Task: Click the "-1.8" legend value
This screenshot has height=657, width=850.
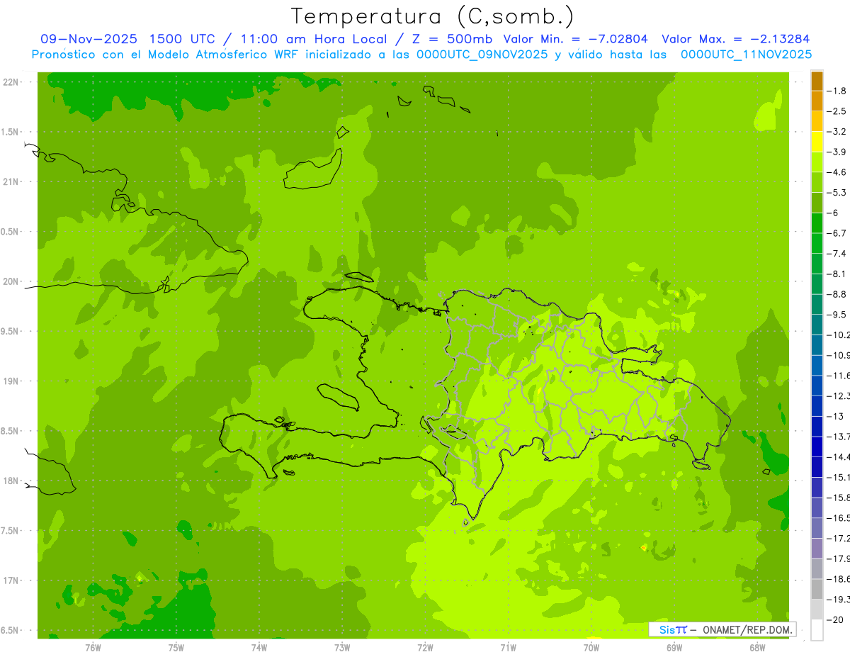Action: 837,91
